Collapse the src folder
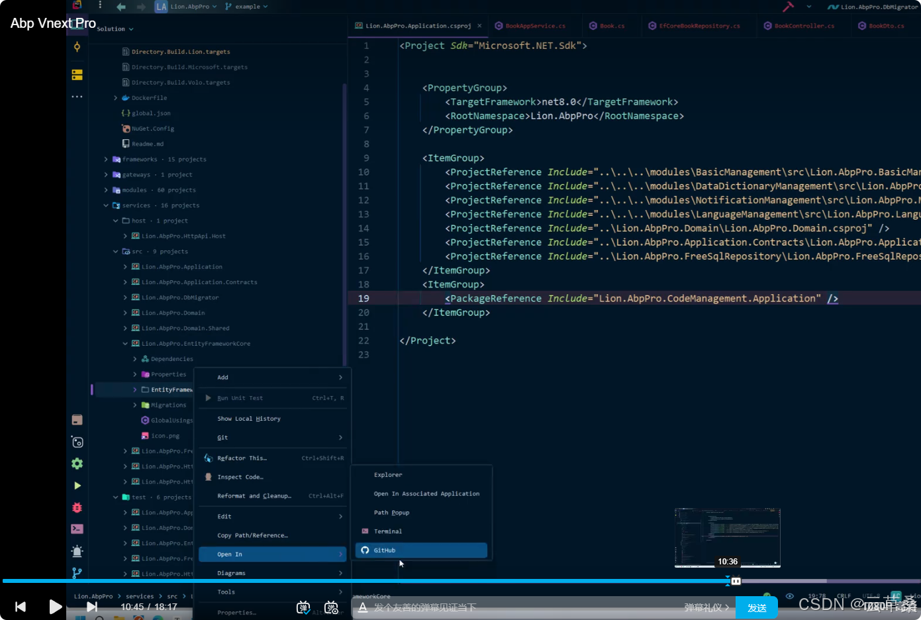The image size is (921, 620). [x=115, y=252]
